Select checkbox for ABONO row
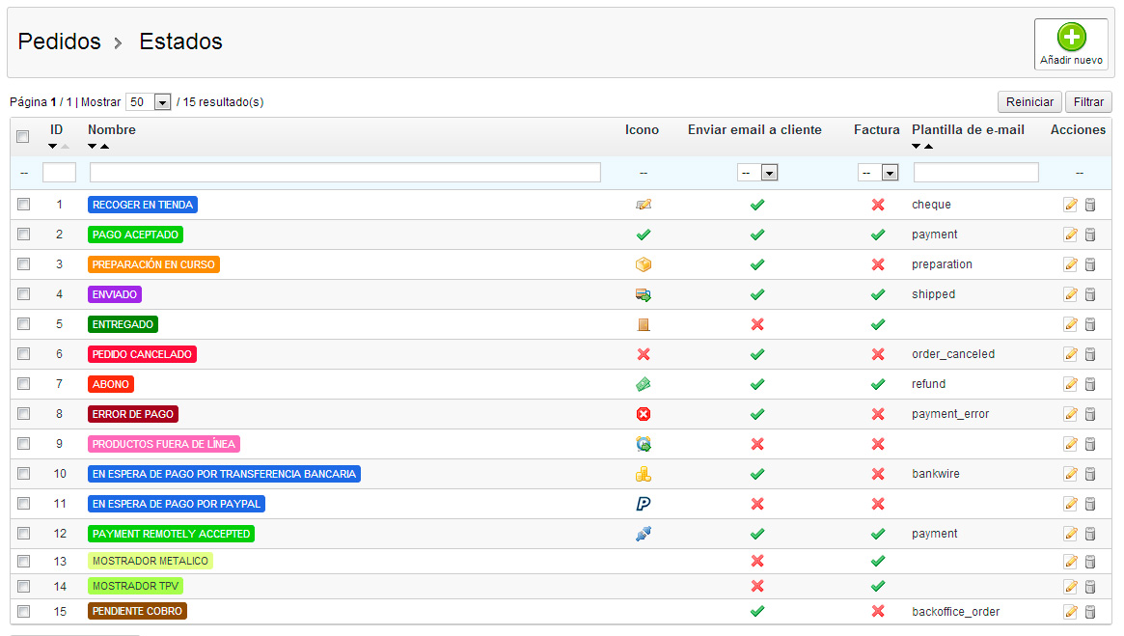Screen dimensions: 1124x636 [x=24, y=384]
